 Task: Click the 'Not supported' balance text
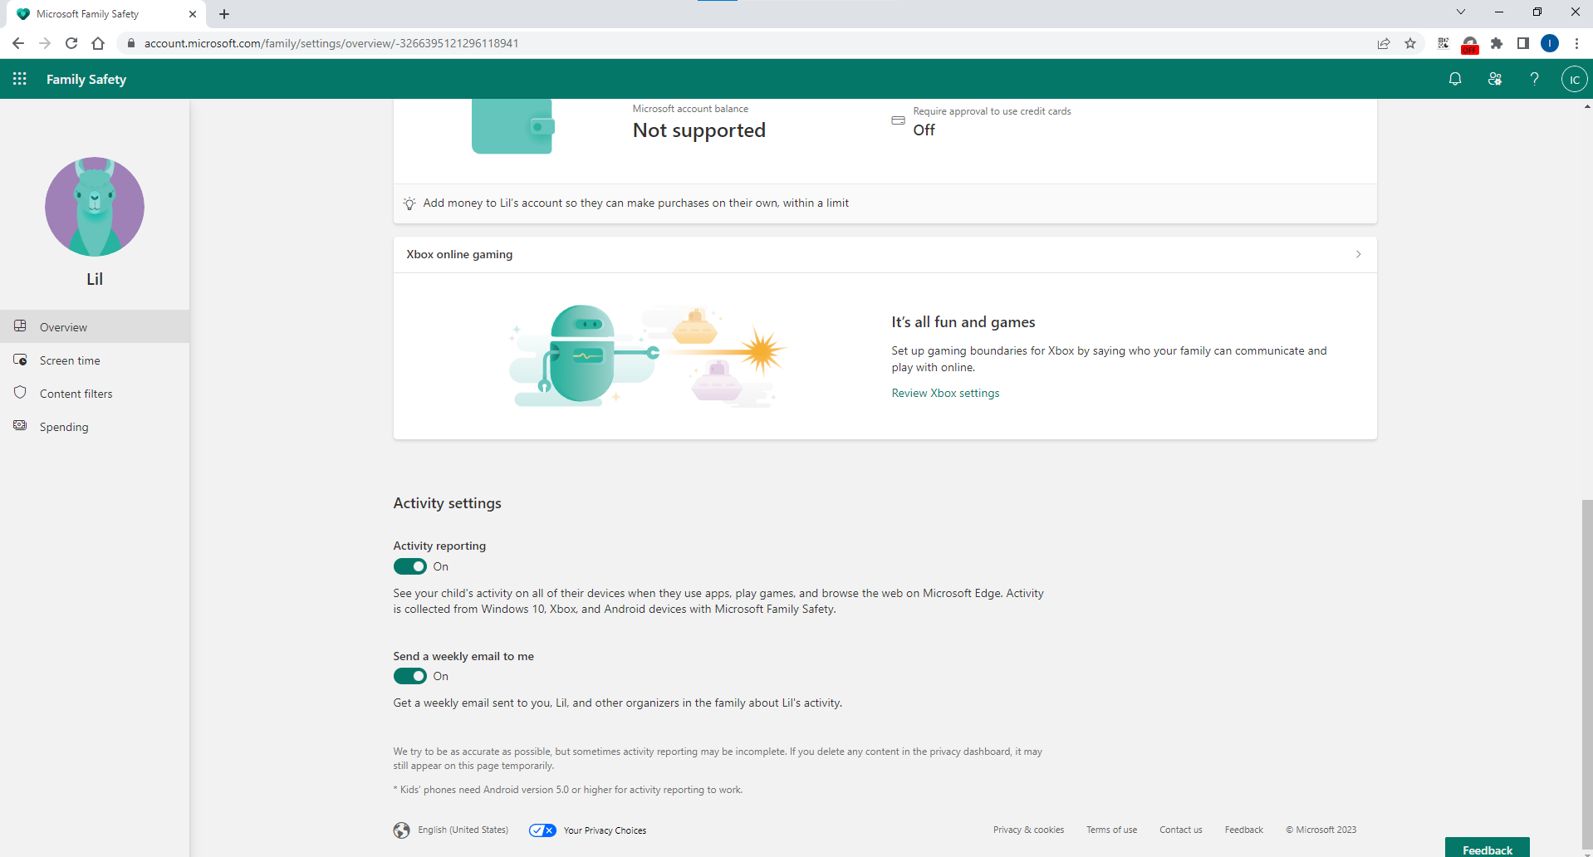tap(698, 130)
